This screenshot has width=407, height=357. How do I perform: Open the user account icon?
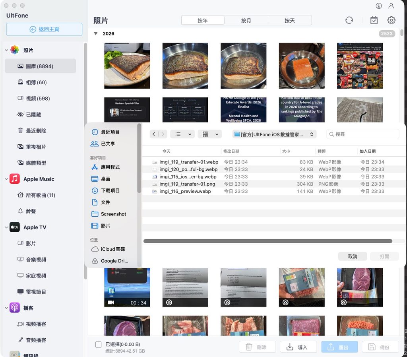tap(391, 6)
